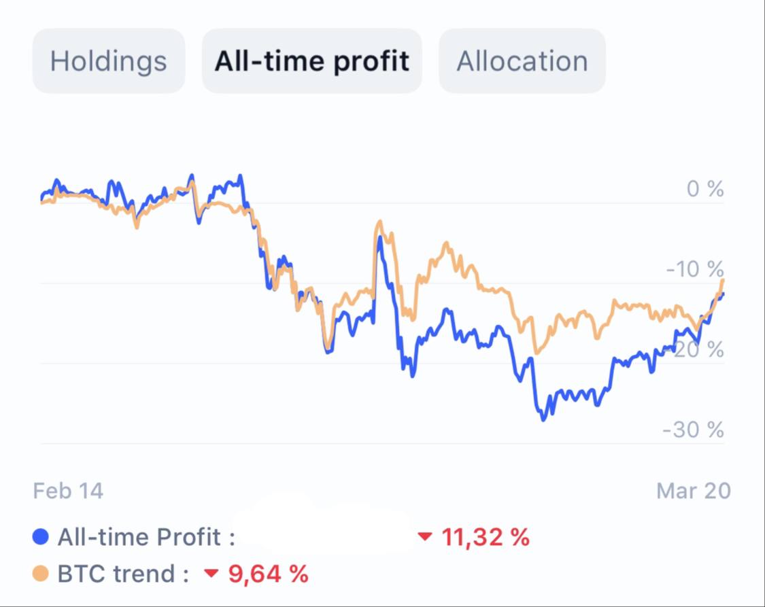Click red down arrow beside 11,32 %

click(425, 537)
